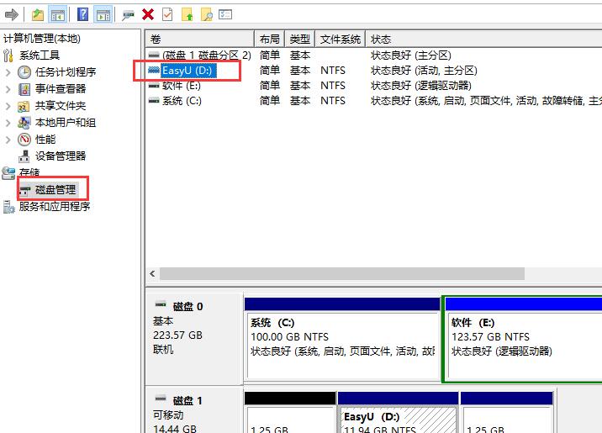Viewport: 602px width, 433px height.
Task: Click 状态良好 (主分区) status cell
Action: click(411, 55)
